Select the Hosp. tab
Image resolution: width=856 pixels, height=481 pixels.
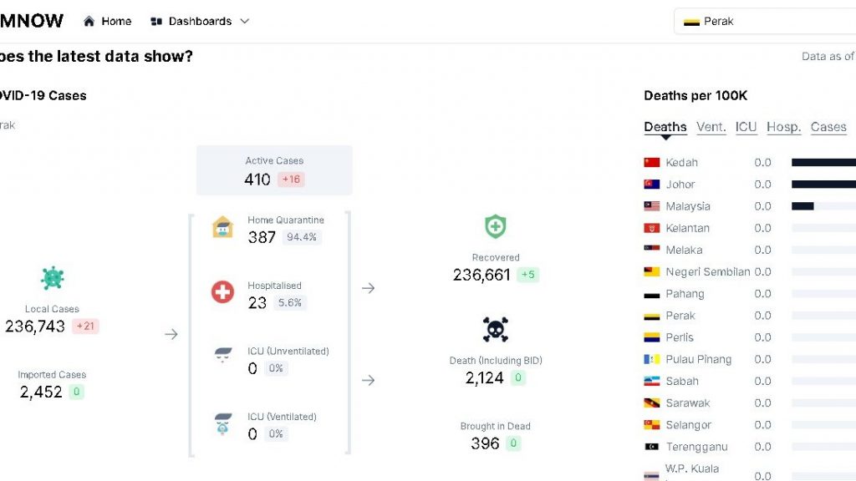783,127
